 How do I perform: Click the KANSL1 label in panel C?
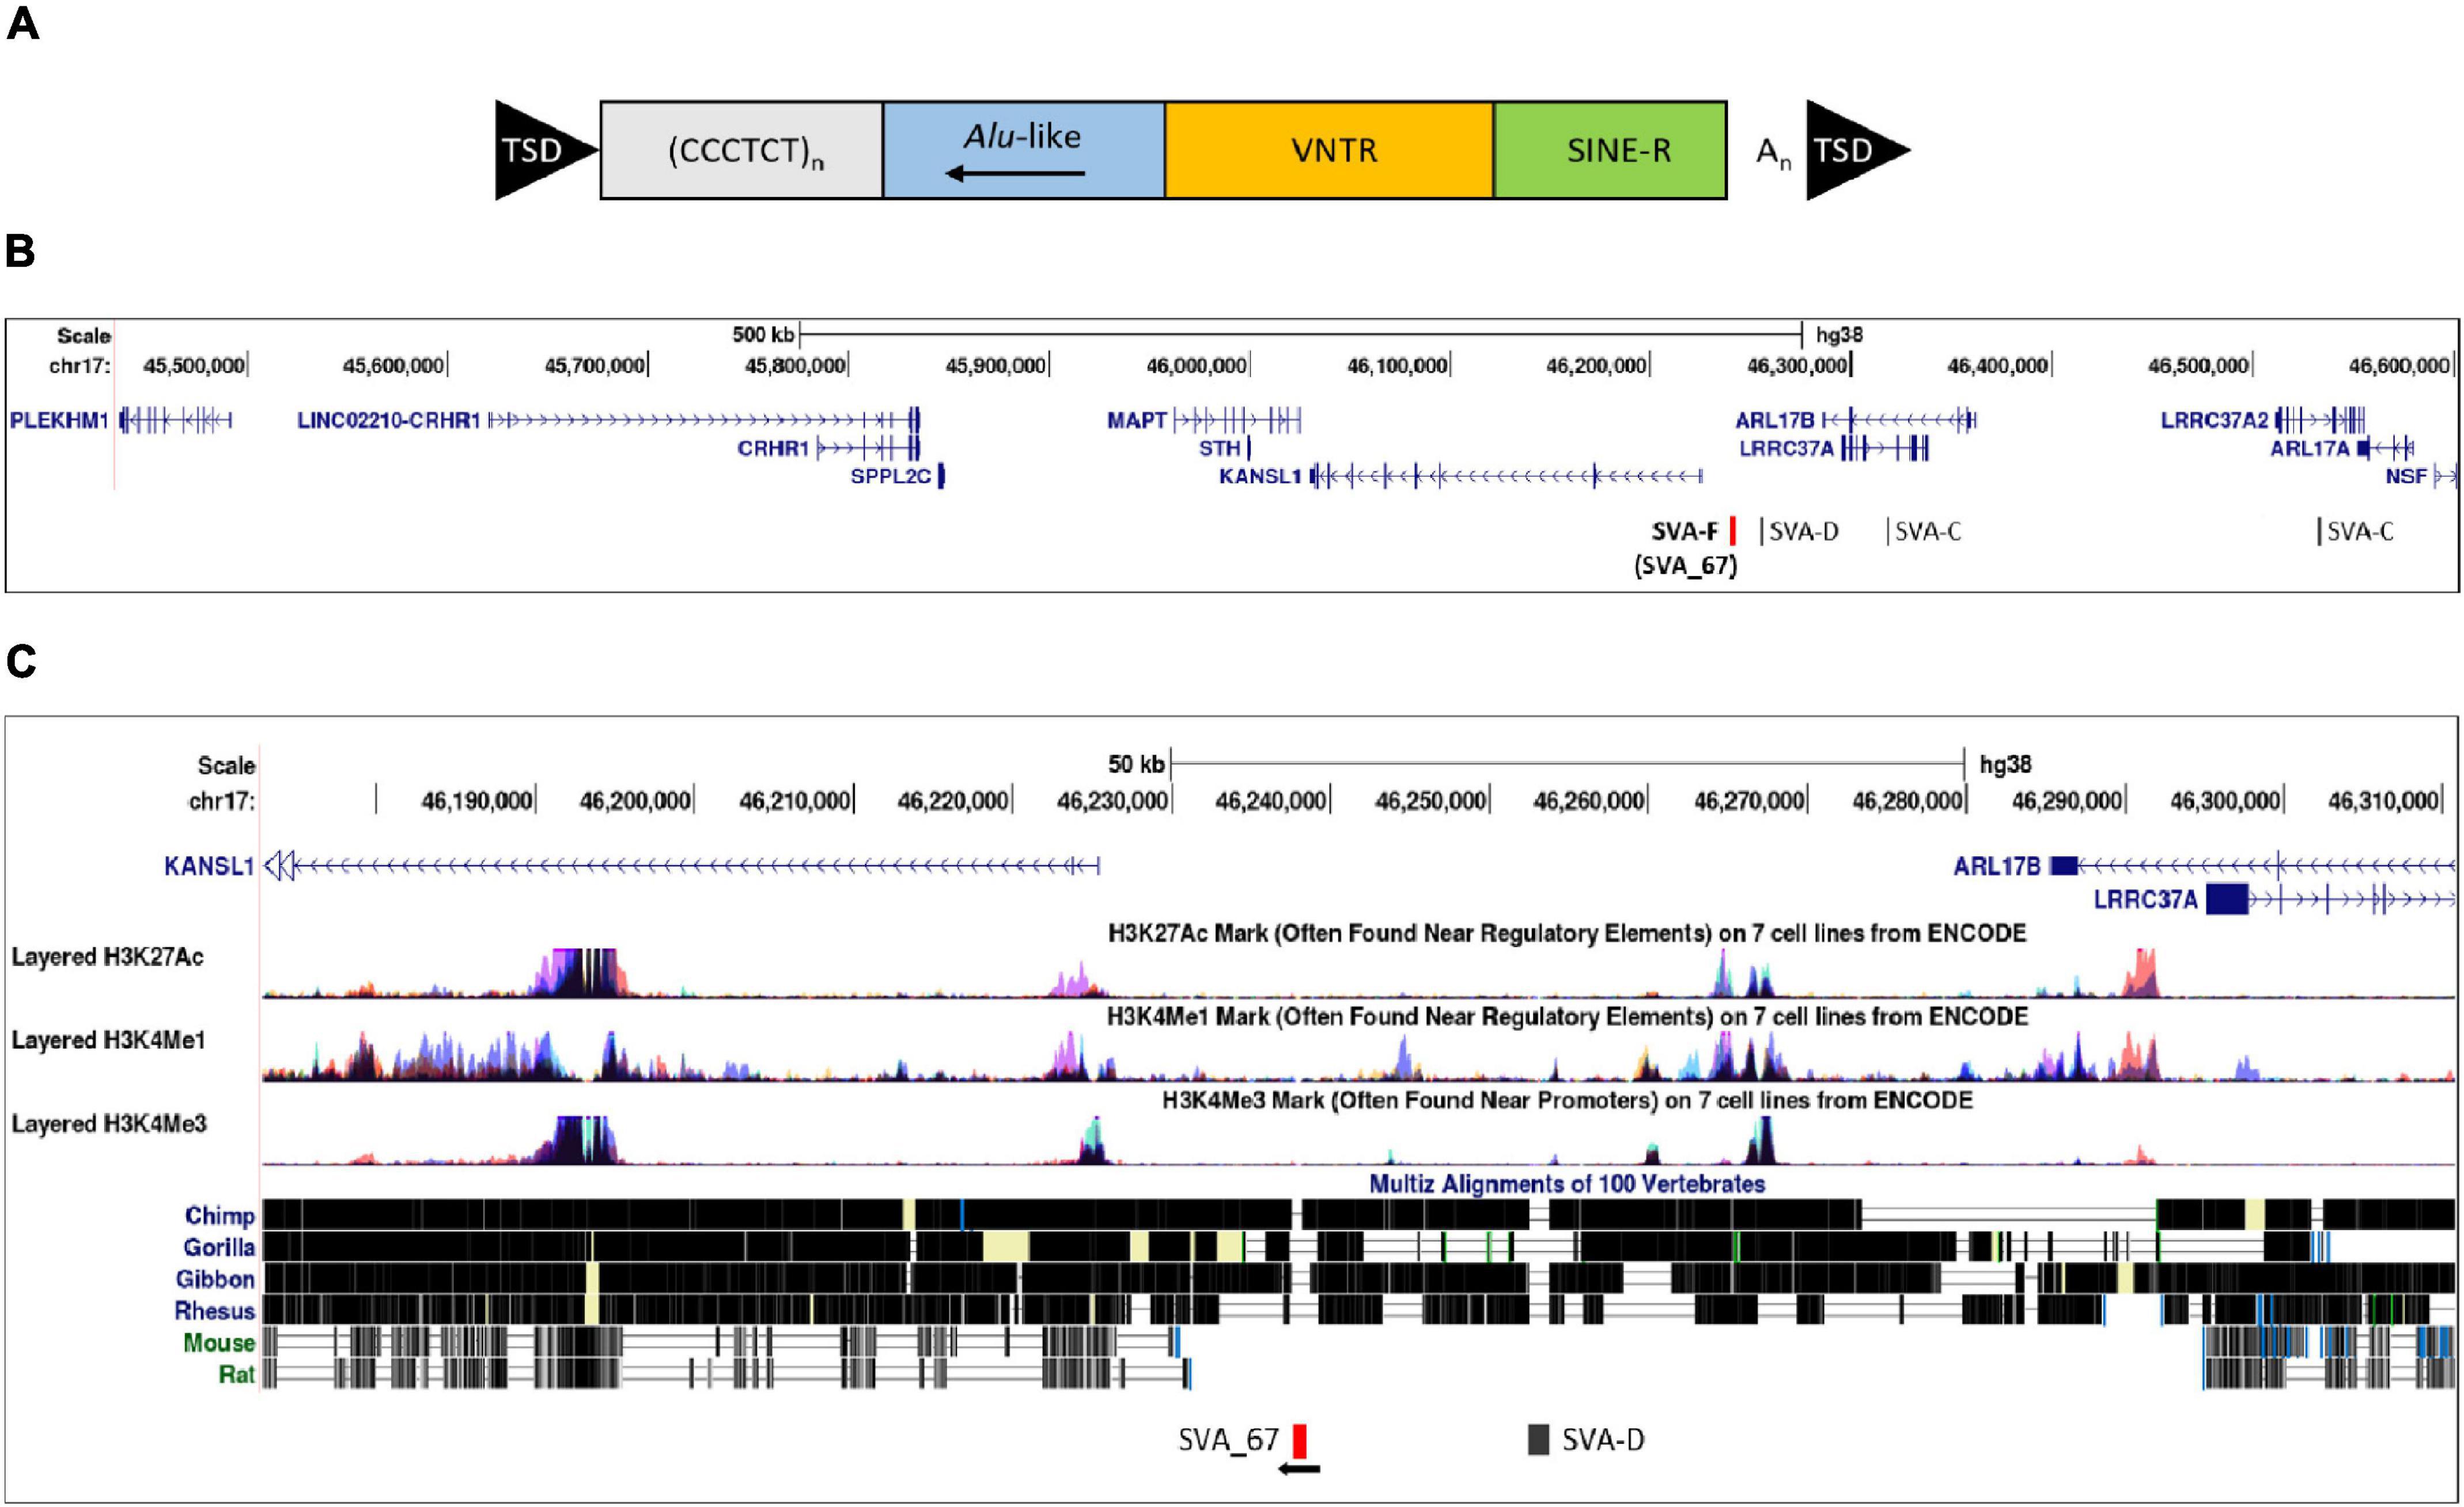coord(209,866)
